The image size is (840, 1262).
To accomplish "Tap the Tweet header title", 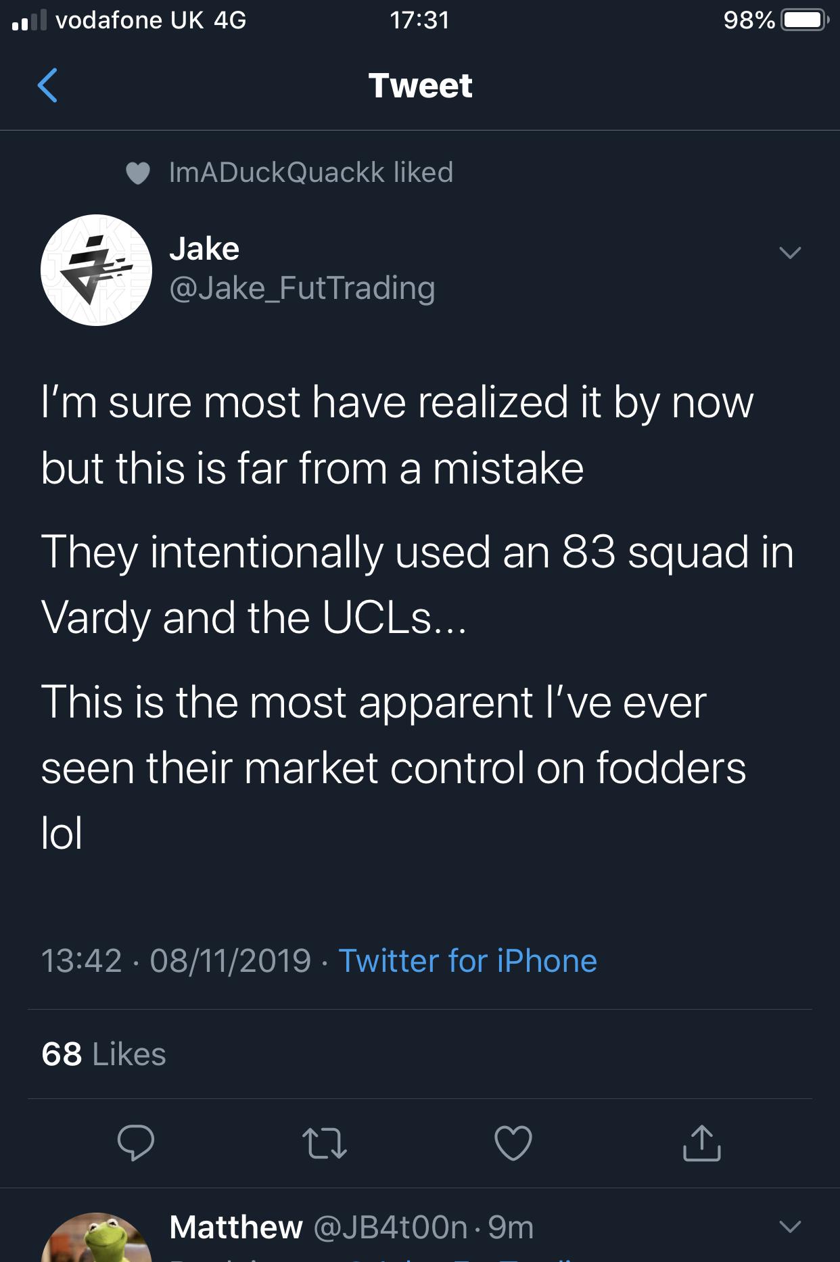I will point(420,85).
